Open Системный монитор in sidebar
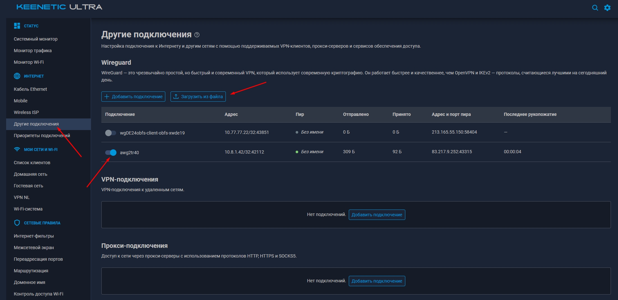Image resolution: width=618 pixels, height=300 pixels. point(36,39)
